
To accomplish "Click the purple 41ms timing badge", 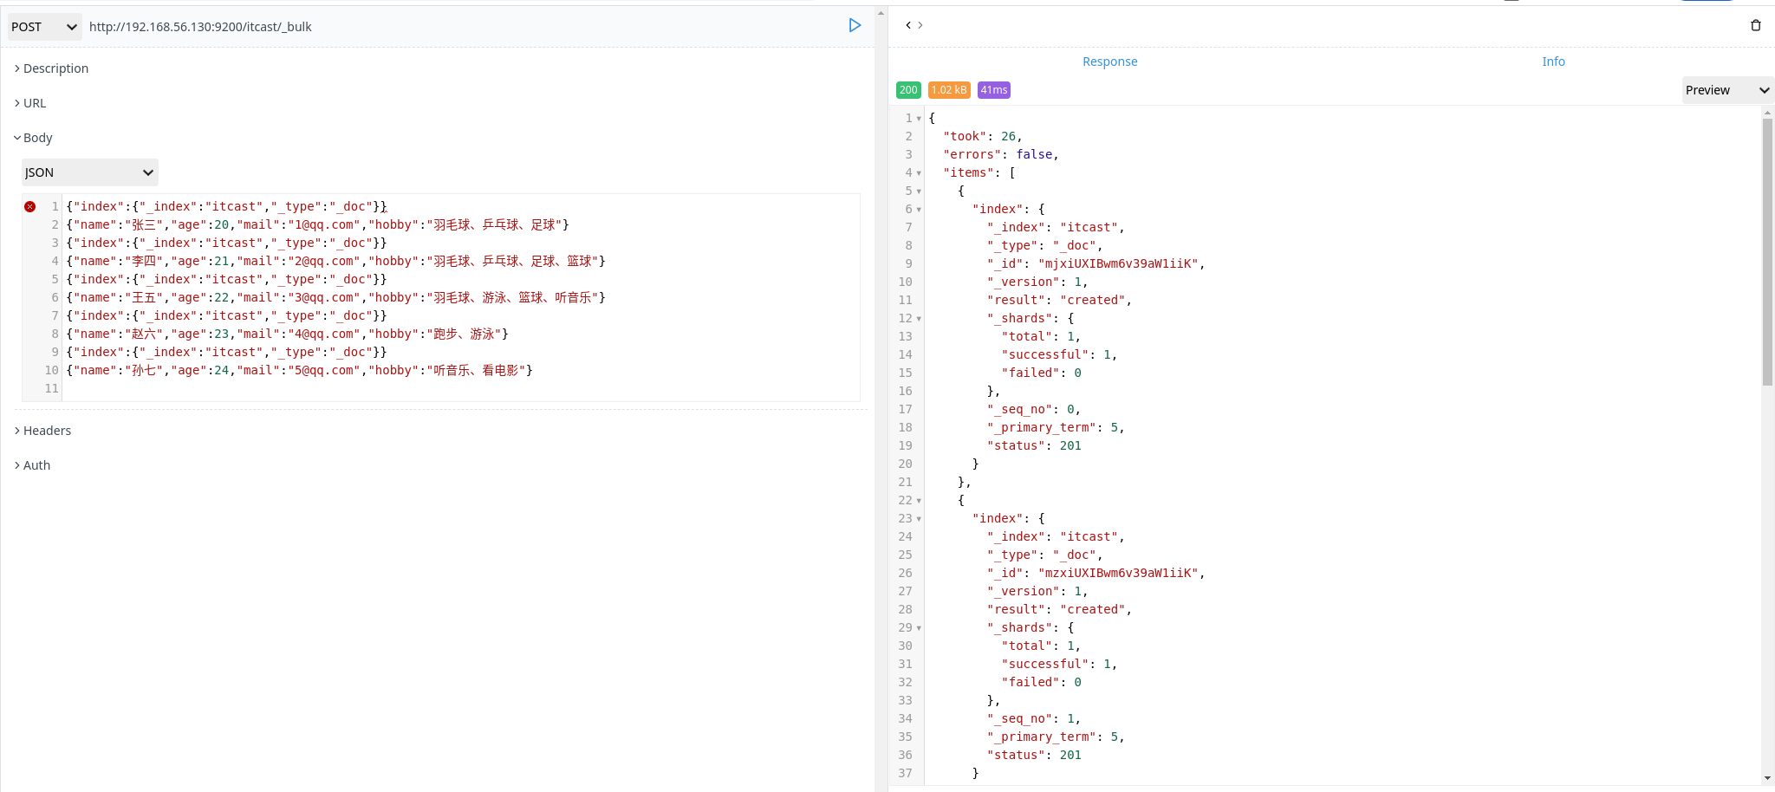I will (992, 89).
